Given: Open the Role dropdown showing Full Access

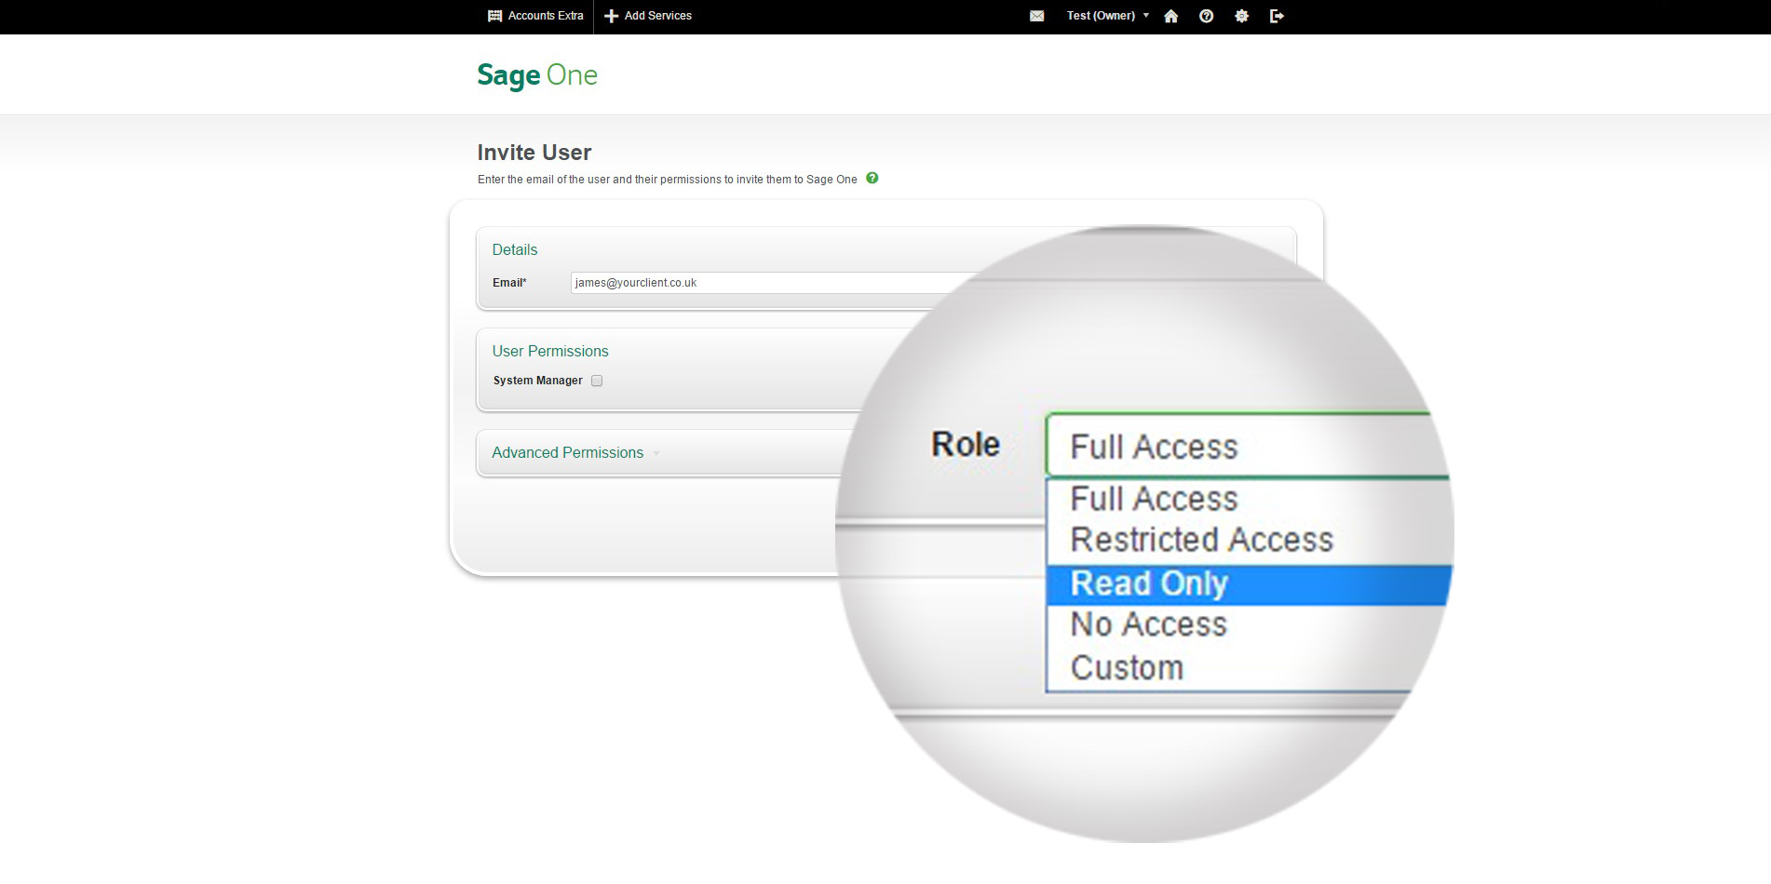Looking at the screenshot, I should 1248,447.
